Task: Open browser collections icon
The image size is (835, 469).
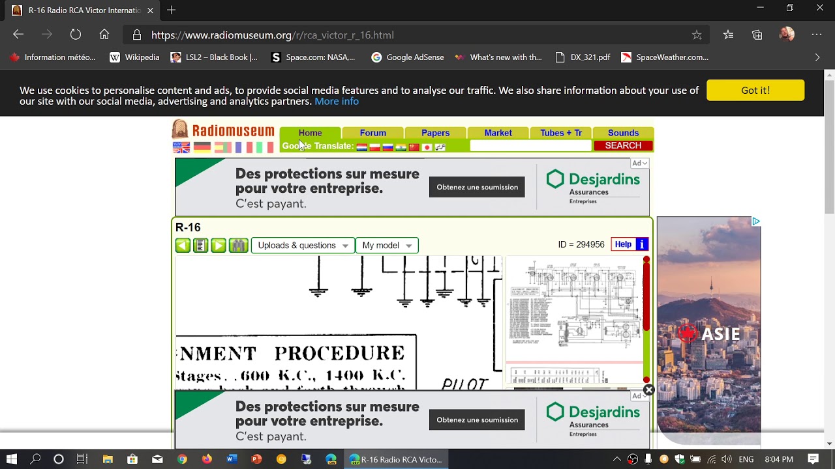Action: (757, 35)
